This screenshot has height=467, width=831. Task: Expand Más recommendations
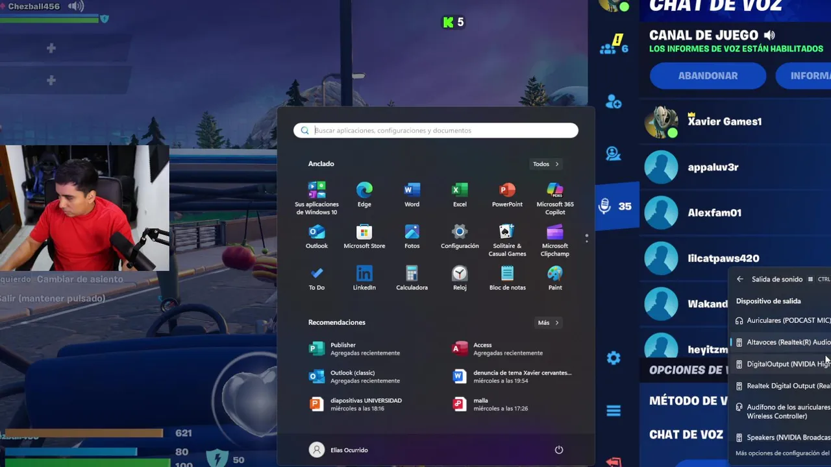549,322
